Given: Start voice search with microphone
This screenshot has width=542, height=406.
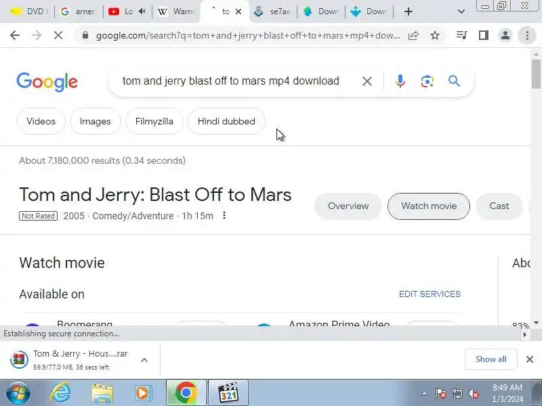Looking at the screenshot, I should pyautogui.click(x=400, y=81).
